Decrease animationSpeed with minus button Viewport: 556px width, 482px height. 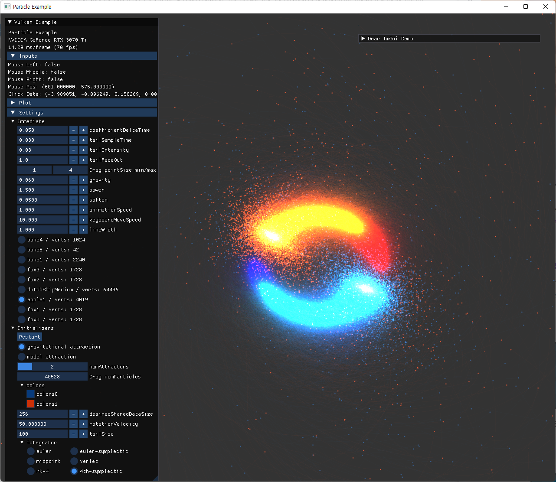point(73,210)
